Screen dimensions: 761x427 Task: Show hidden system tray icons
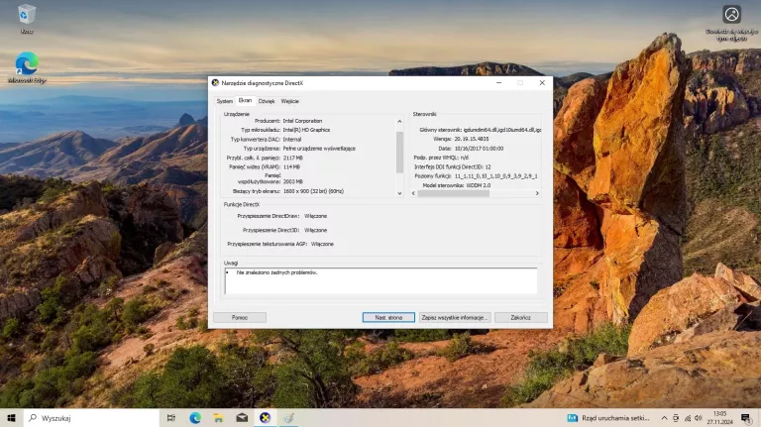pyautogui.click(x=664, y=418)
